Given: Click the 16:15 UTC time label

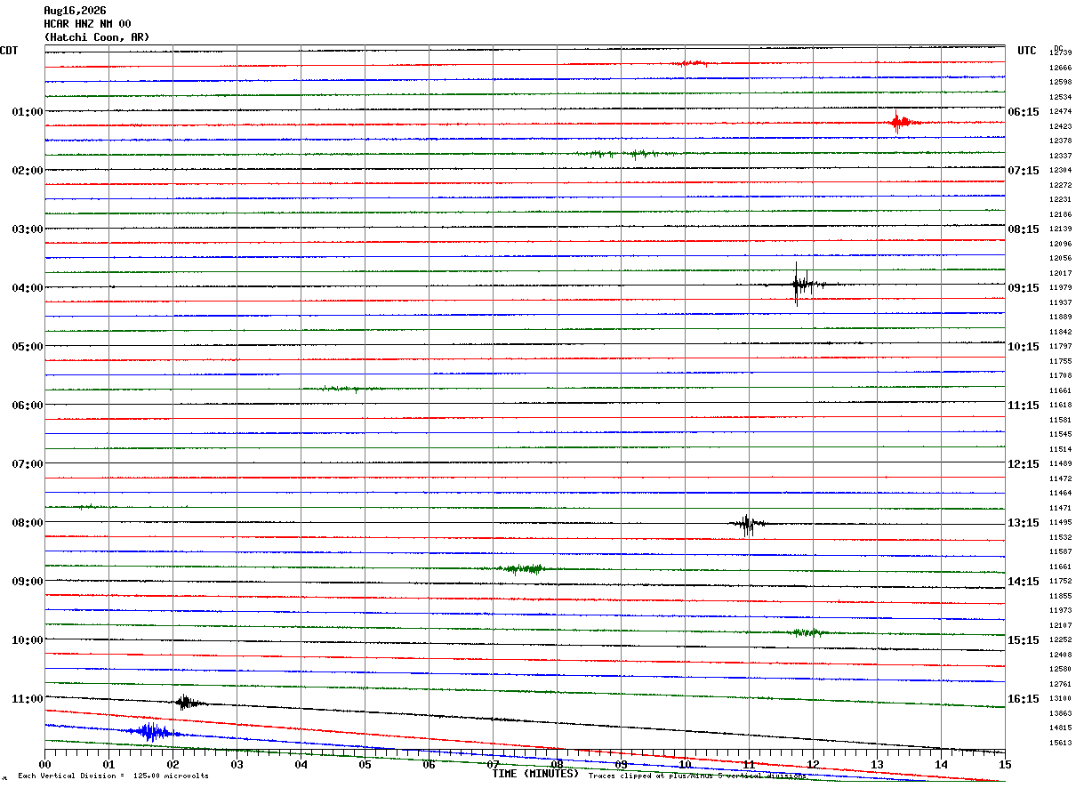Looking at the screenshot, I should tap(1024, 699).
